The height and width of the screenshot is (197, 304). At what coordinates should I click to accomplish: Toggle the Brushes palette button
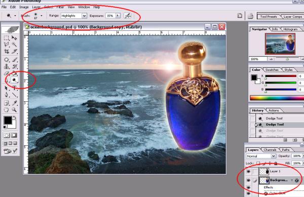240,16
